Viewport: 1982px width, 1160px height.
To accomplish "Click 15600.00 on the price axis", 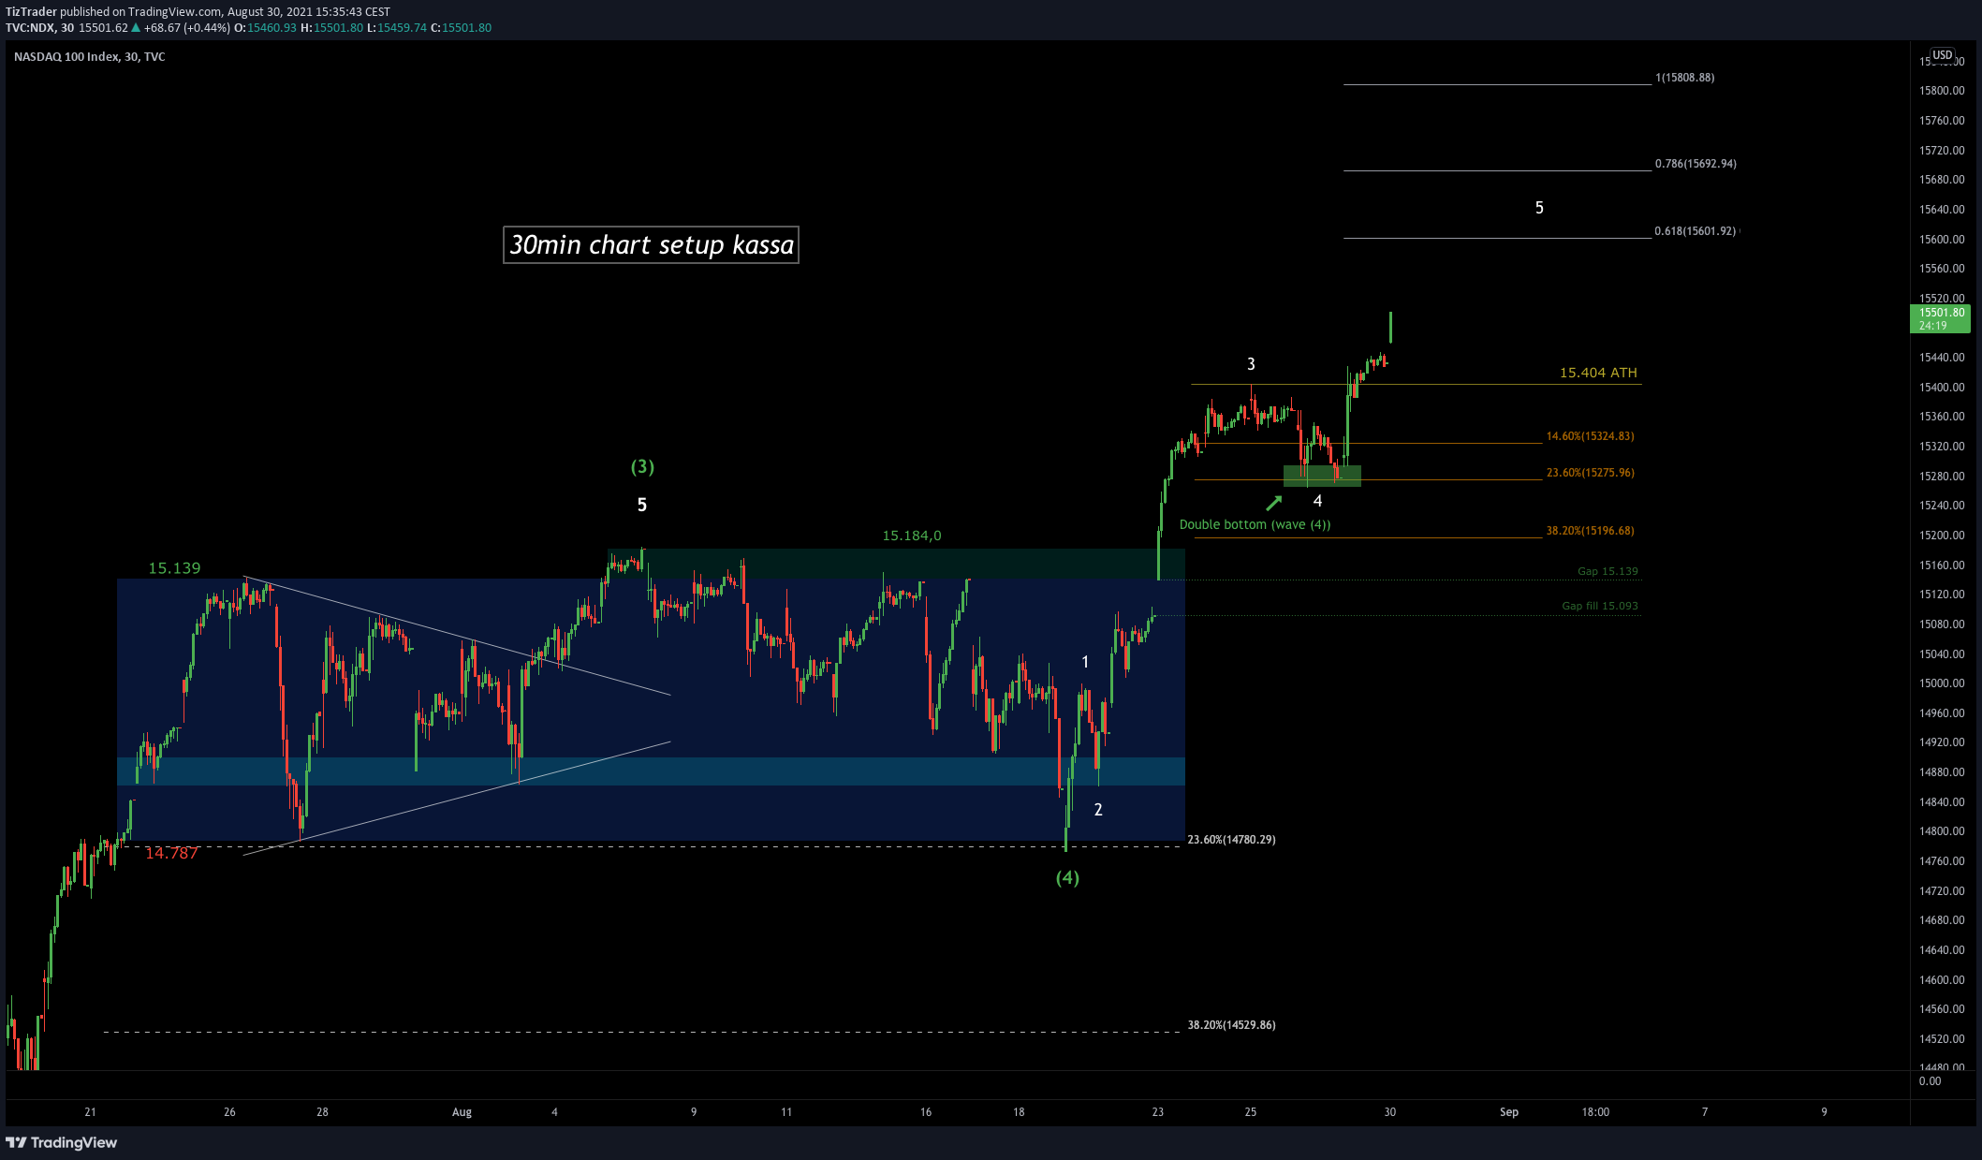I will coord(1942,240).
